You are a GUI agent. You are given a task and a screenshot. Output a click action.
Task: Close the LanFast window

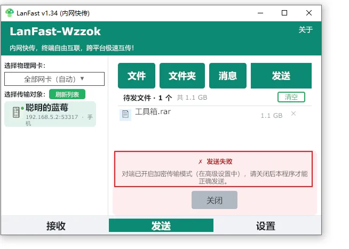309,13
